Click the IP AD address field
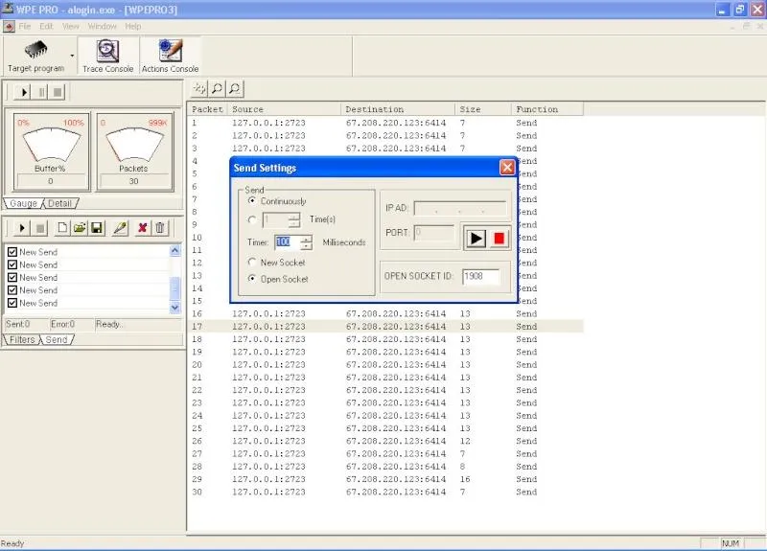 point(460,208)
